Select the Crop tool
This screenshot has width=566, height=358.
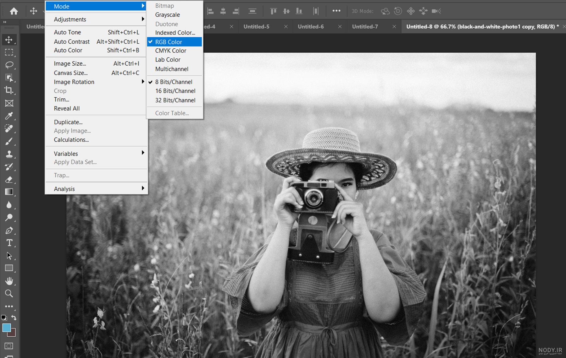(9, 90)
